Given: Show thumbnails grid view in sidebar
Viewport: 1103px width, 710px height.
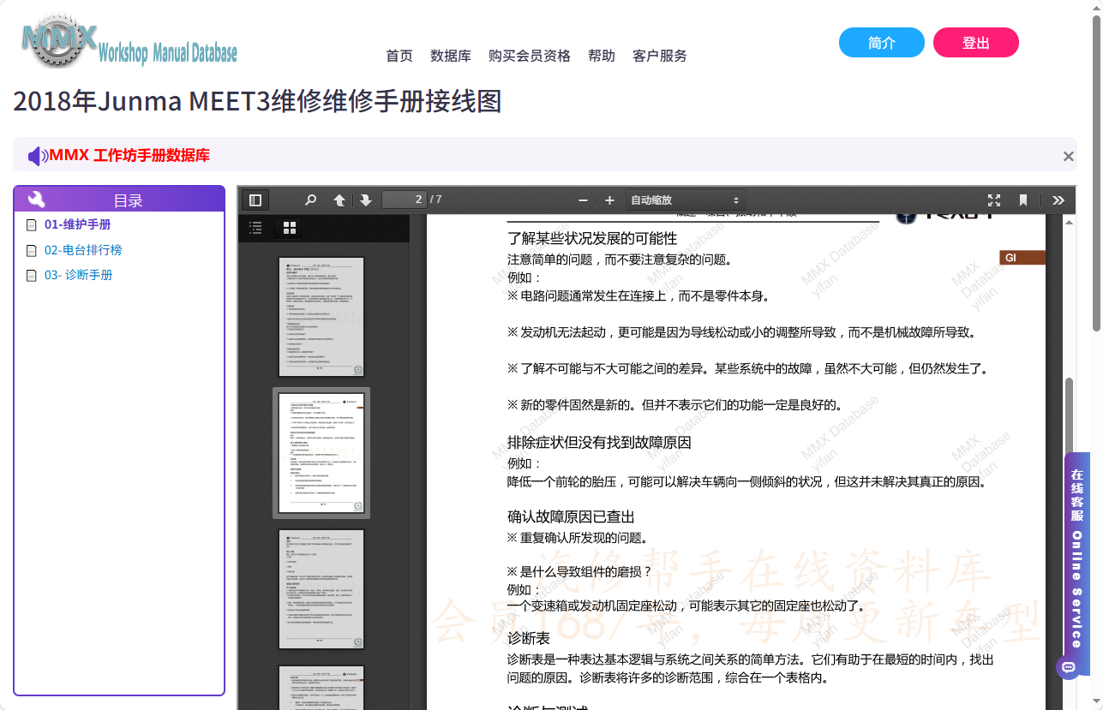Looking at the screenshot, I should click(290, 228).
